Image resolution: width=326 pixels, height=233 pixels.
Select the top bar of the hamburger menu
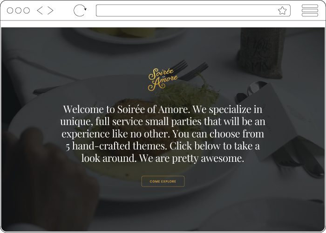(x=310, y=6)
